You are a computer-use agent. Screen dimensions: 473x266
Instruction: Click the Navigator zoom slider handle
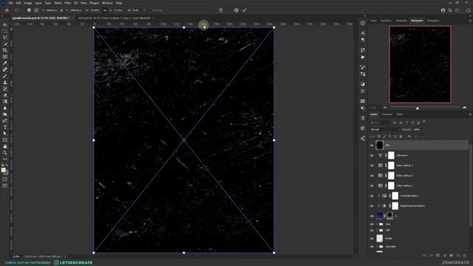point(418,108)
